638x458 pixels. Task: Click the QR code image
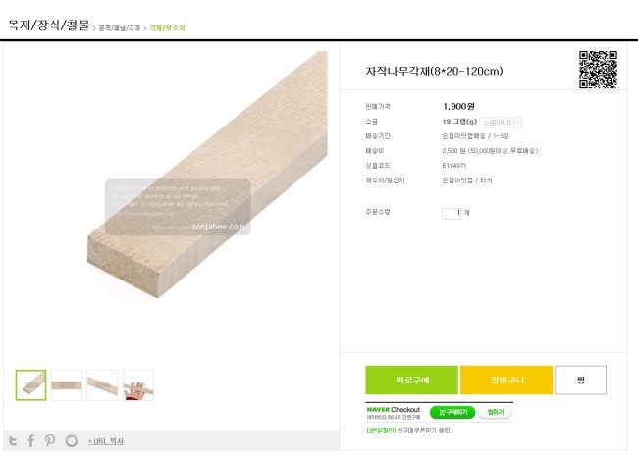598,70
